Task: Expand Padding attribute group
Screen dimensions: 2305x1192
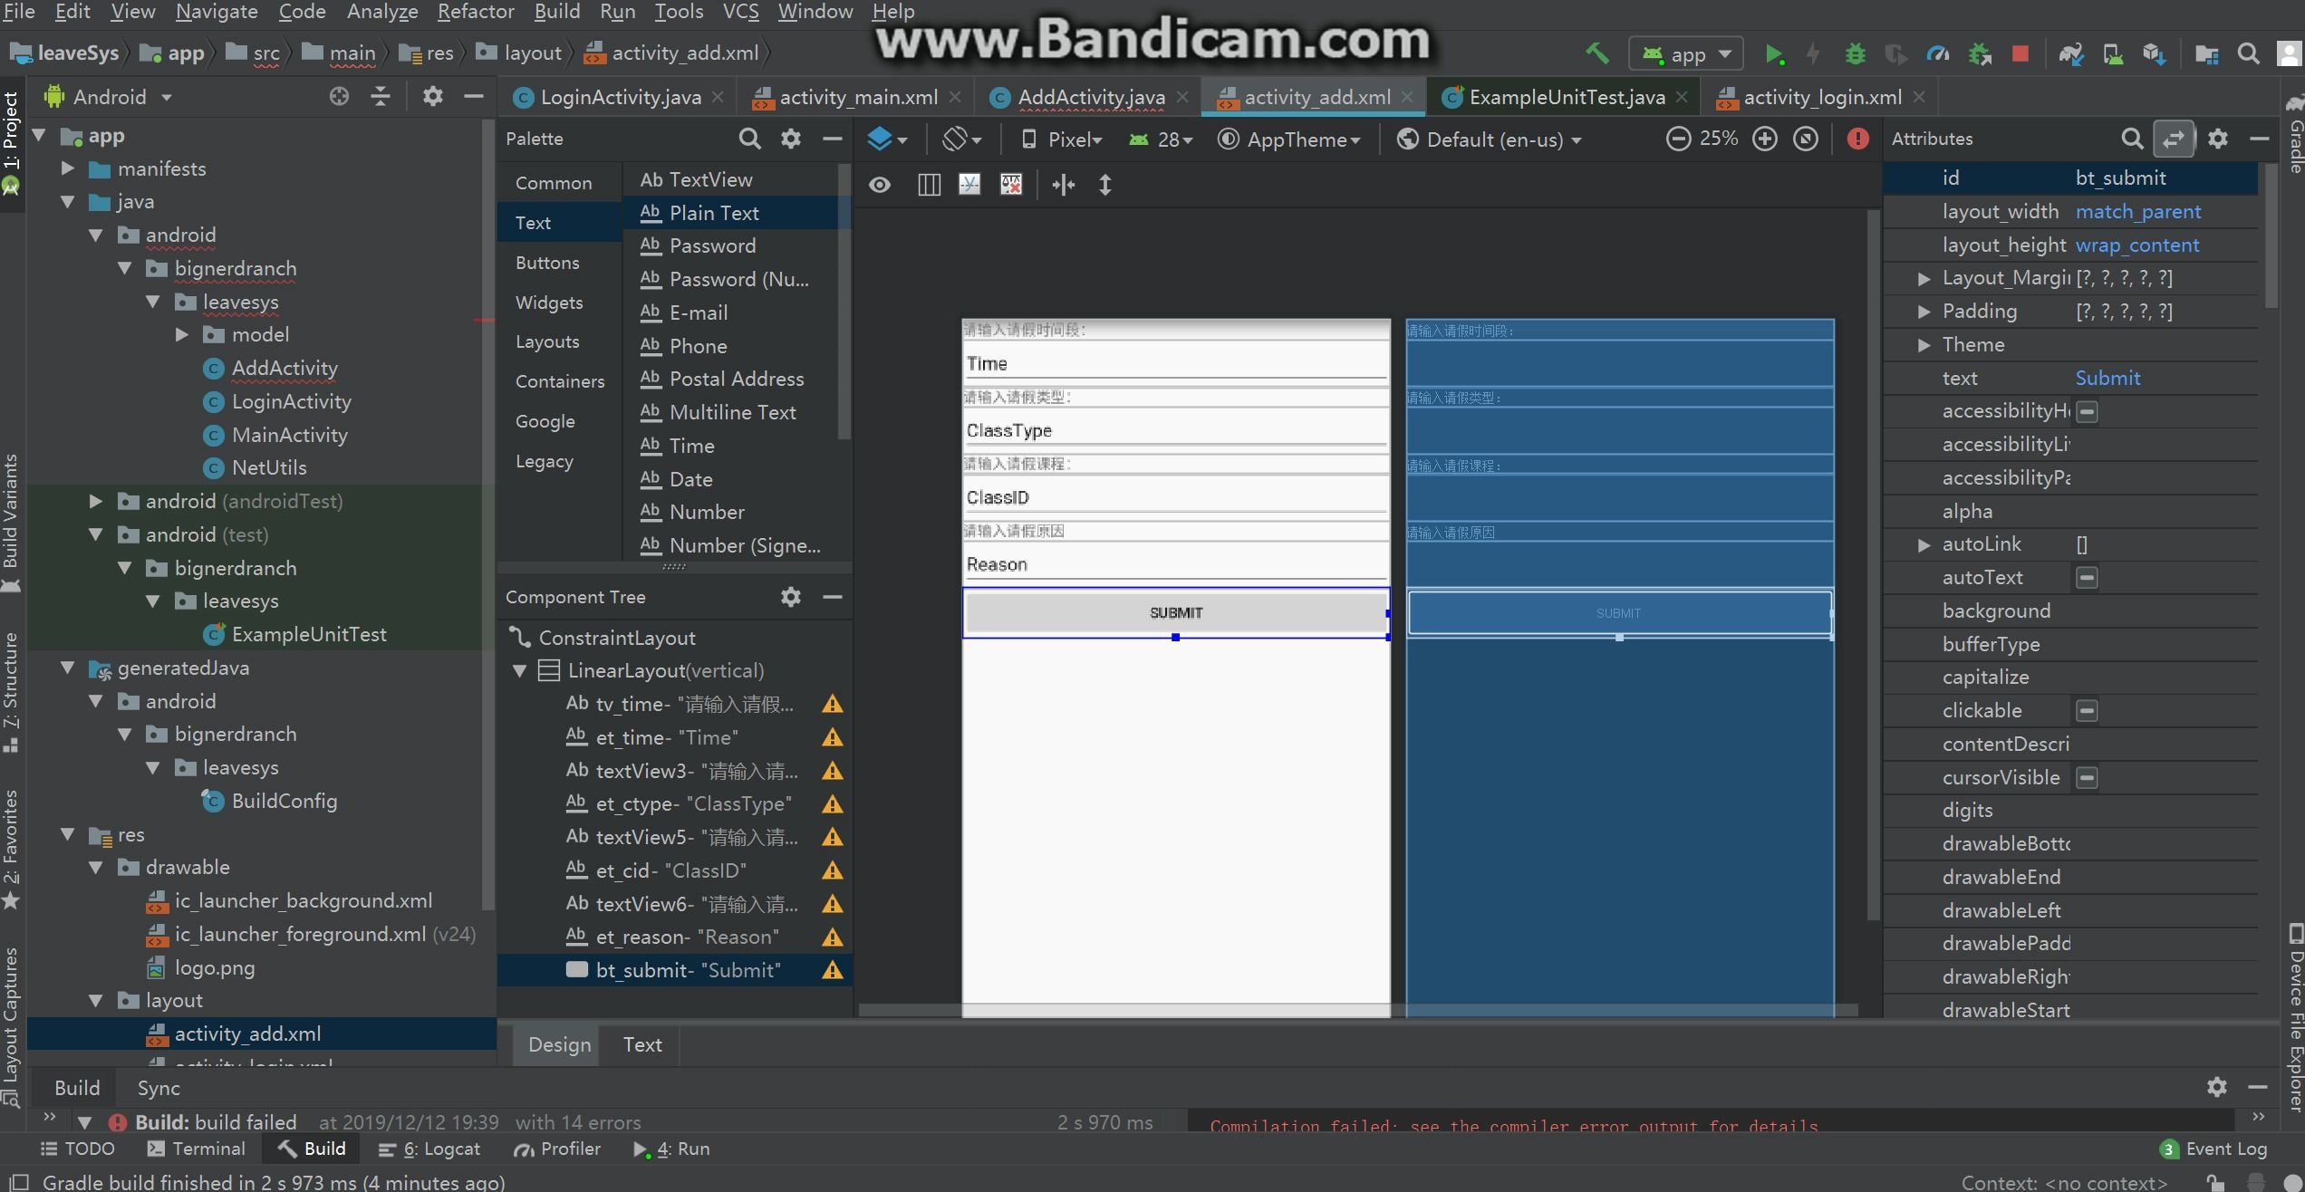Action: tap(1924, 312)
